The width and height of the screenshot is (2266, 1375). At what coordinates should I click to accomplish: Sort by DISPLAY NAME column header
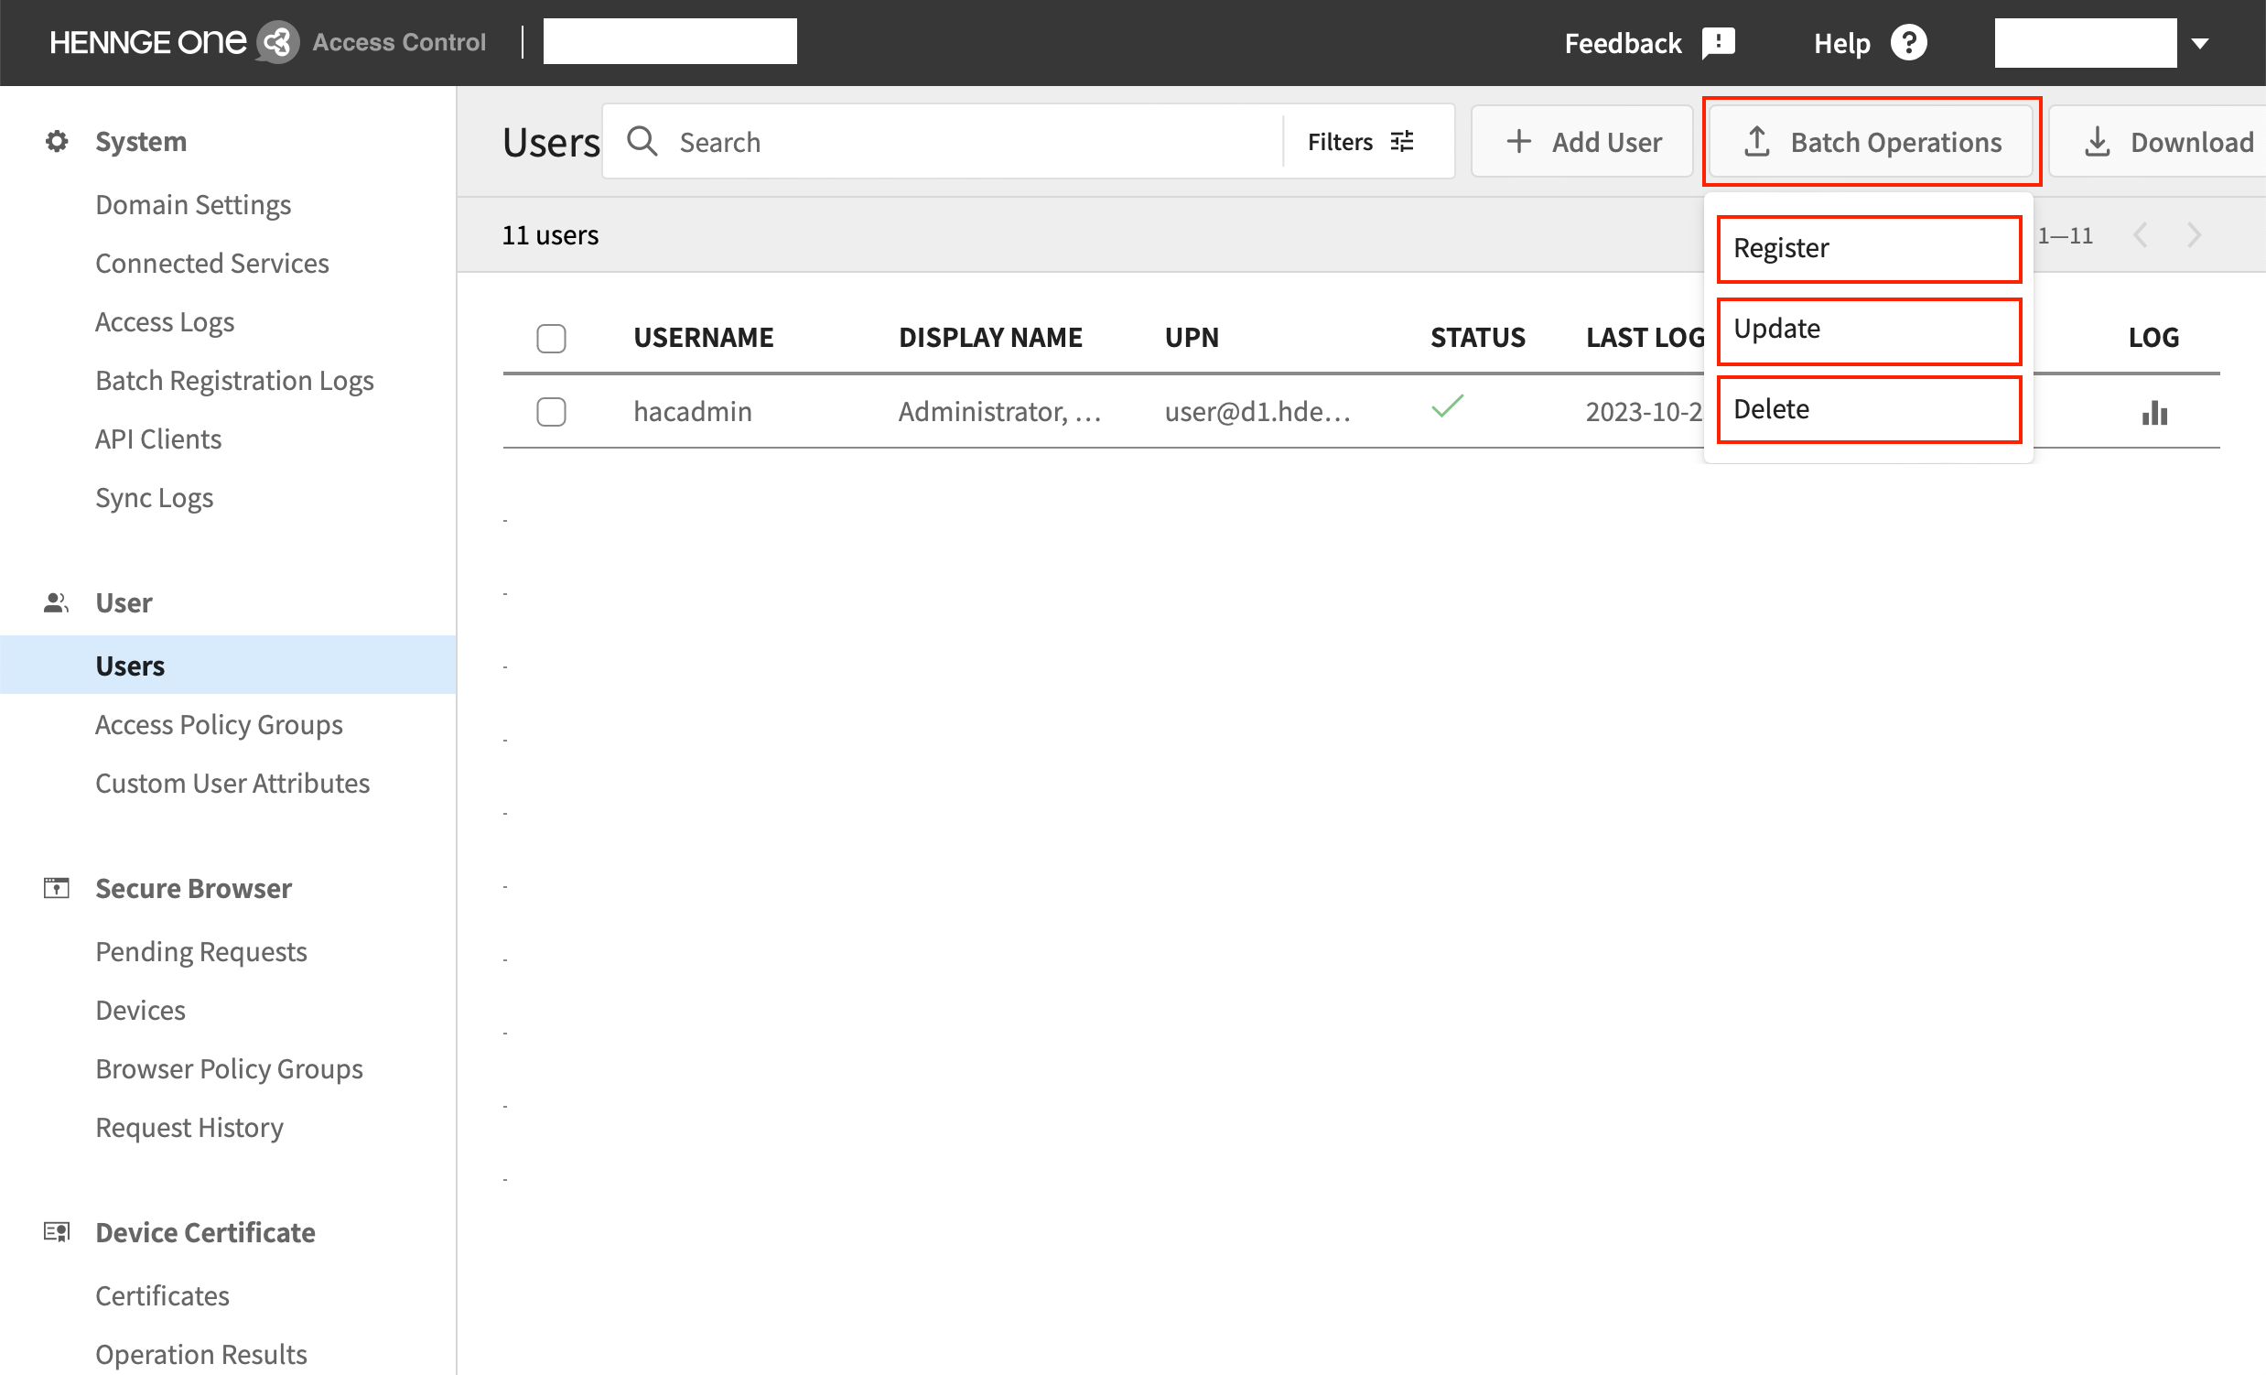pos(990,338)
